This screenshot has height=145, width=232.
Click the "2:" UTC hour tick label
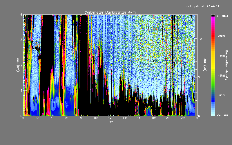point(38,118)
